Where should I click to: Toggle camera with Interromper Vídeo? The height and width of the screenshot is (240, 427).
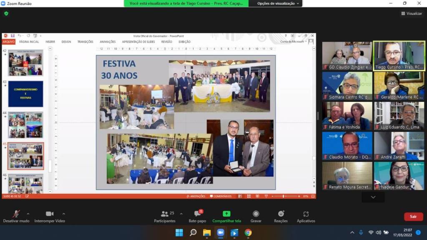pos(50,214)
